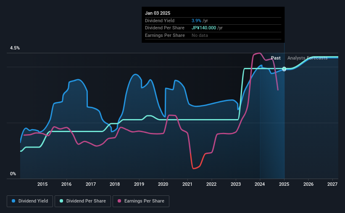Select the 2026 label on the x-axis

[308, 184]
